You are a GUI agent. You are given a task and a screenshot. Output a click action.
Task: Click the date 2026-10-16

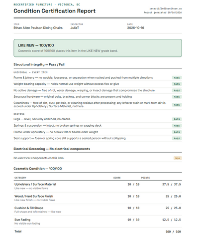(135, 28)
